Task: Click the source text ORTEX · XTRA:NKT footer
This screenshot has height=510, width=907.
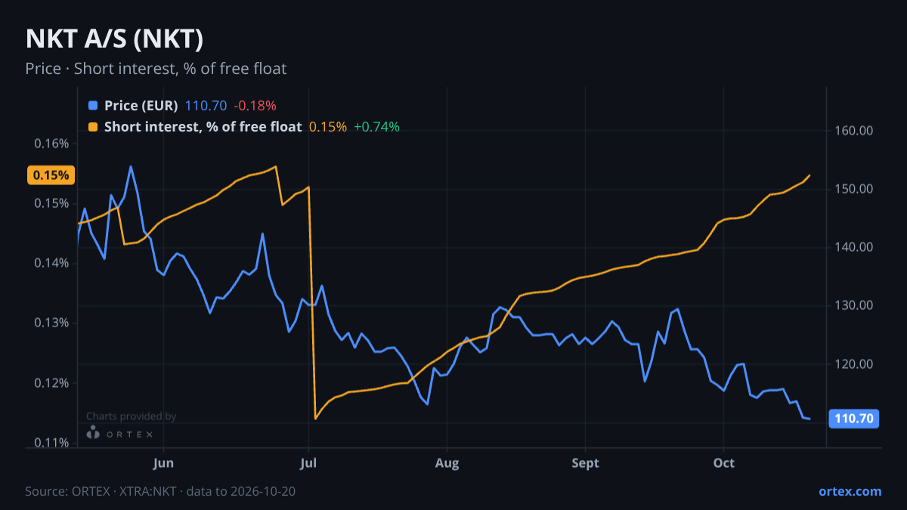Action: tap(160, 491)
